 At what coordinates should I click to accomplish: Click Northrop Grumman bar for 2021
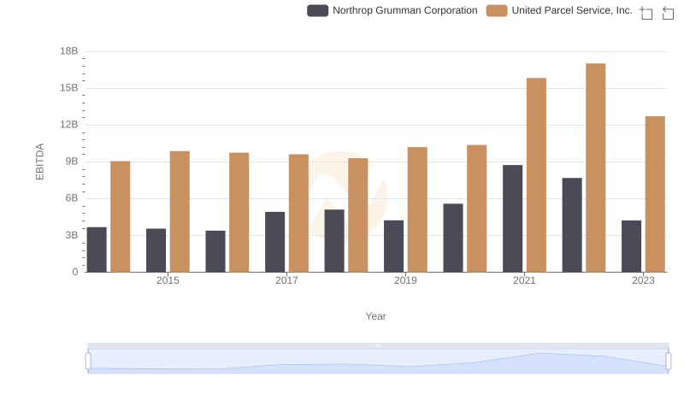(x=512, y=218)
